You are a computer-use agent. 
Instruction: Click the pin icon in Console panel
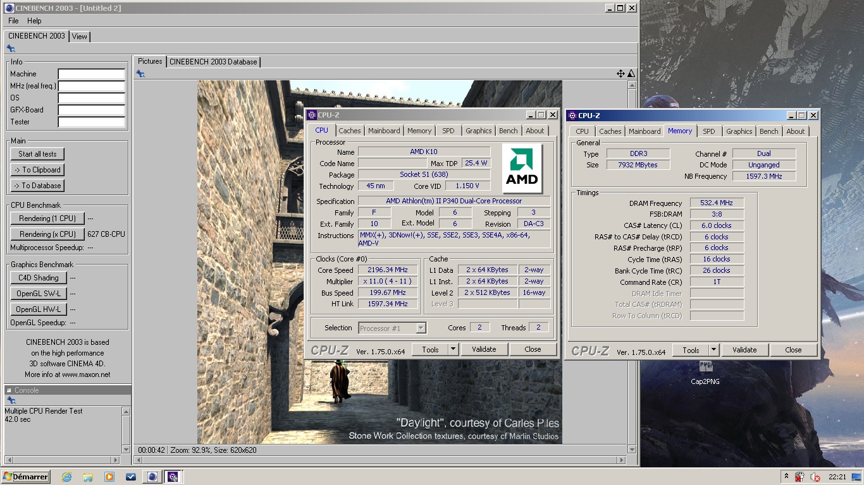pos(11,400)
